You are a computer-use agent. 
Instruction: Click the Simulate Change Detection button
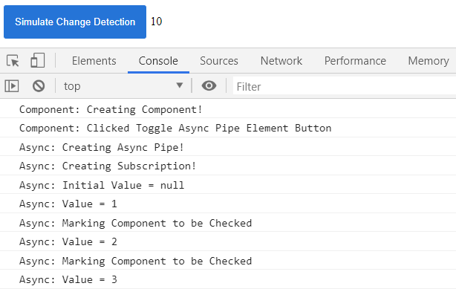coord(75,22)
